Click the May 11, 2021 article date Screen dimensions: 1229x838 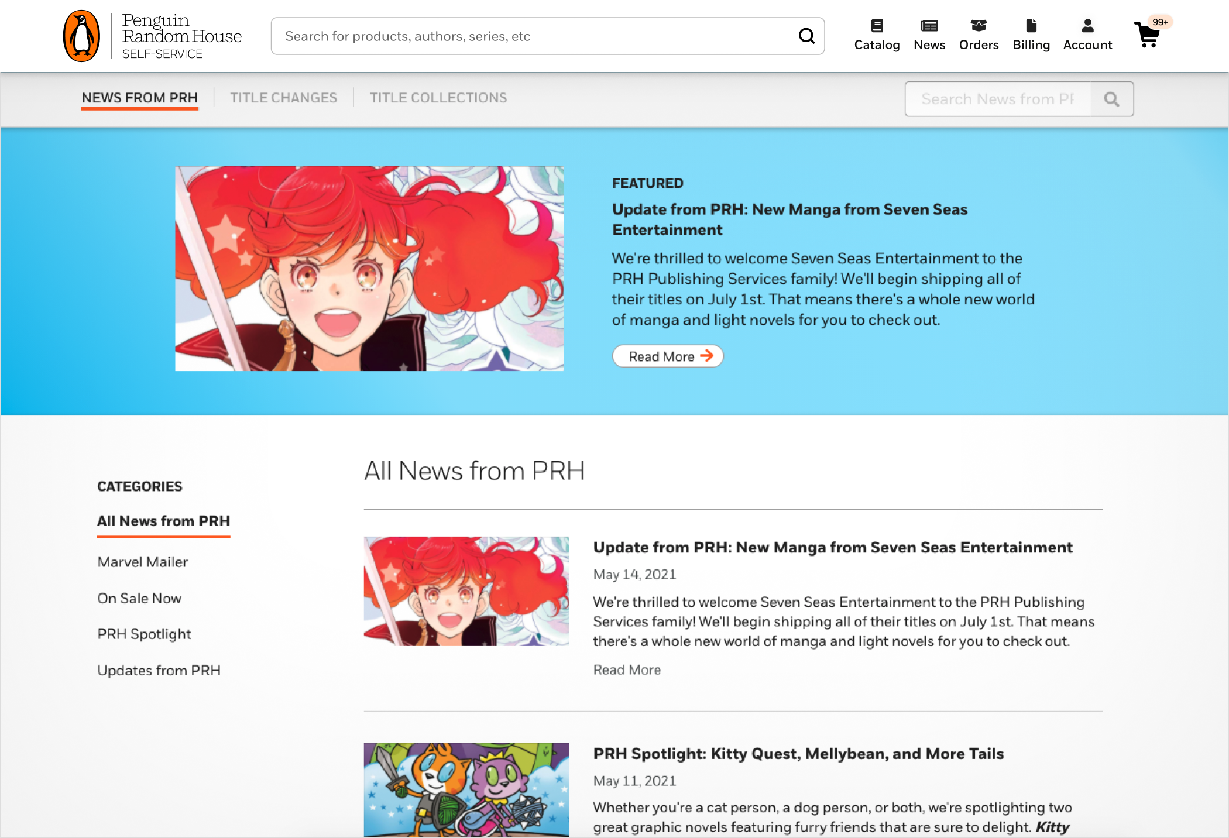(634, 781)
